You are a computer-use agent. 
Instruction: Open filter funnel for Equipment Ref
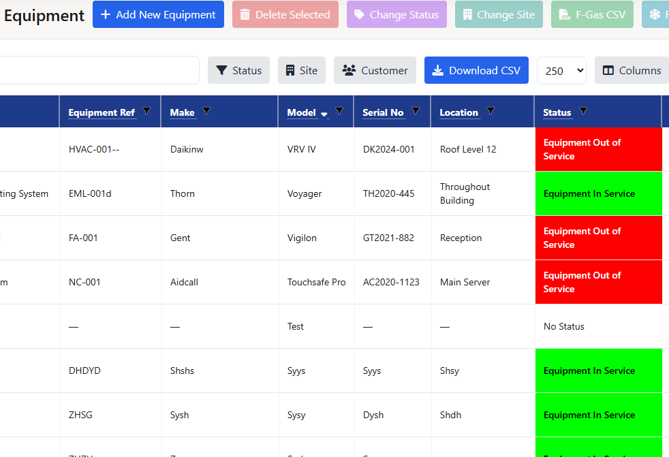point(146,111)
